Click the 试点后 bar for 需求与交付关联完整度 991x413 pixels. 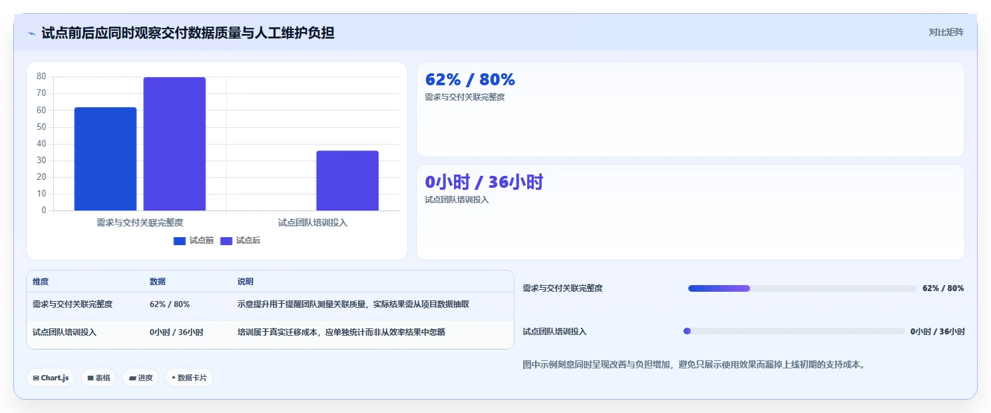point(174,144)
